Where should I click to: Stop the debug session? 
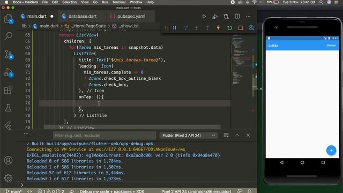[x=241, y=28]
